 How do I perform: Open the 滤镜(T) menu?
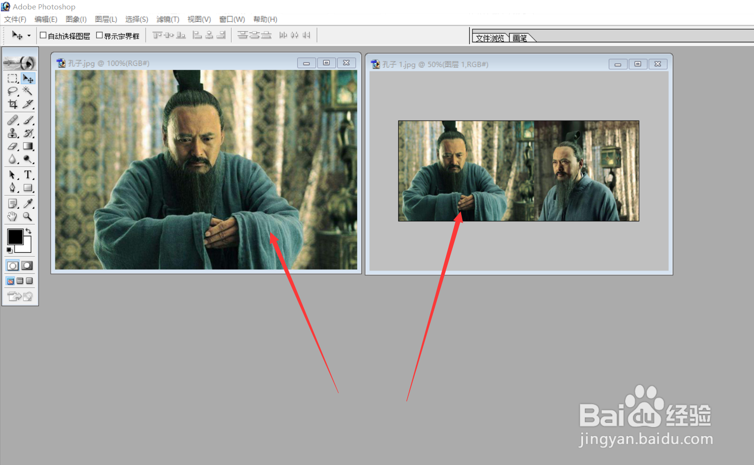[168, 19]
